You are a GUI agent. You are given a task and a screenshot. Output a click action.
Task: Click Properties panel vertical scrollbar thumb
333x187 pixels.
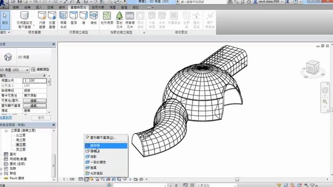pyautogui.click(x=49, y=82)
